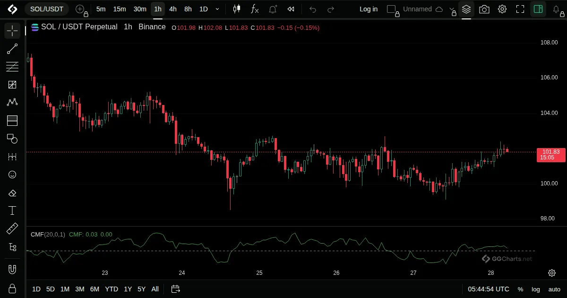This screenshot has width=567, height=298.
Task: Set date range to 5D
Action: click(50, 289)
